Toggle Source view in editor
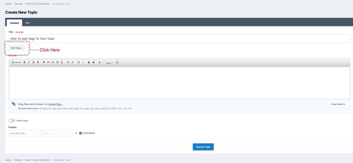353x163 pixels. 17,62
